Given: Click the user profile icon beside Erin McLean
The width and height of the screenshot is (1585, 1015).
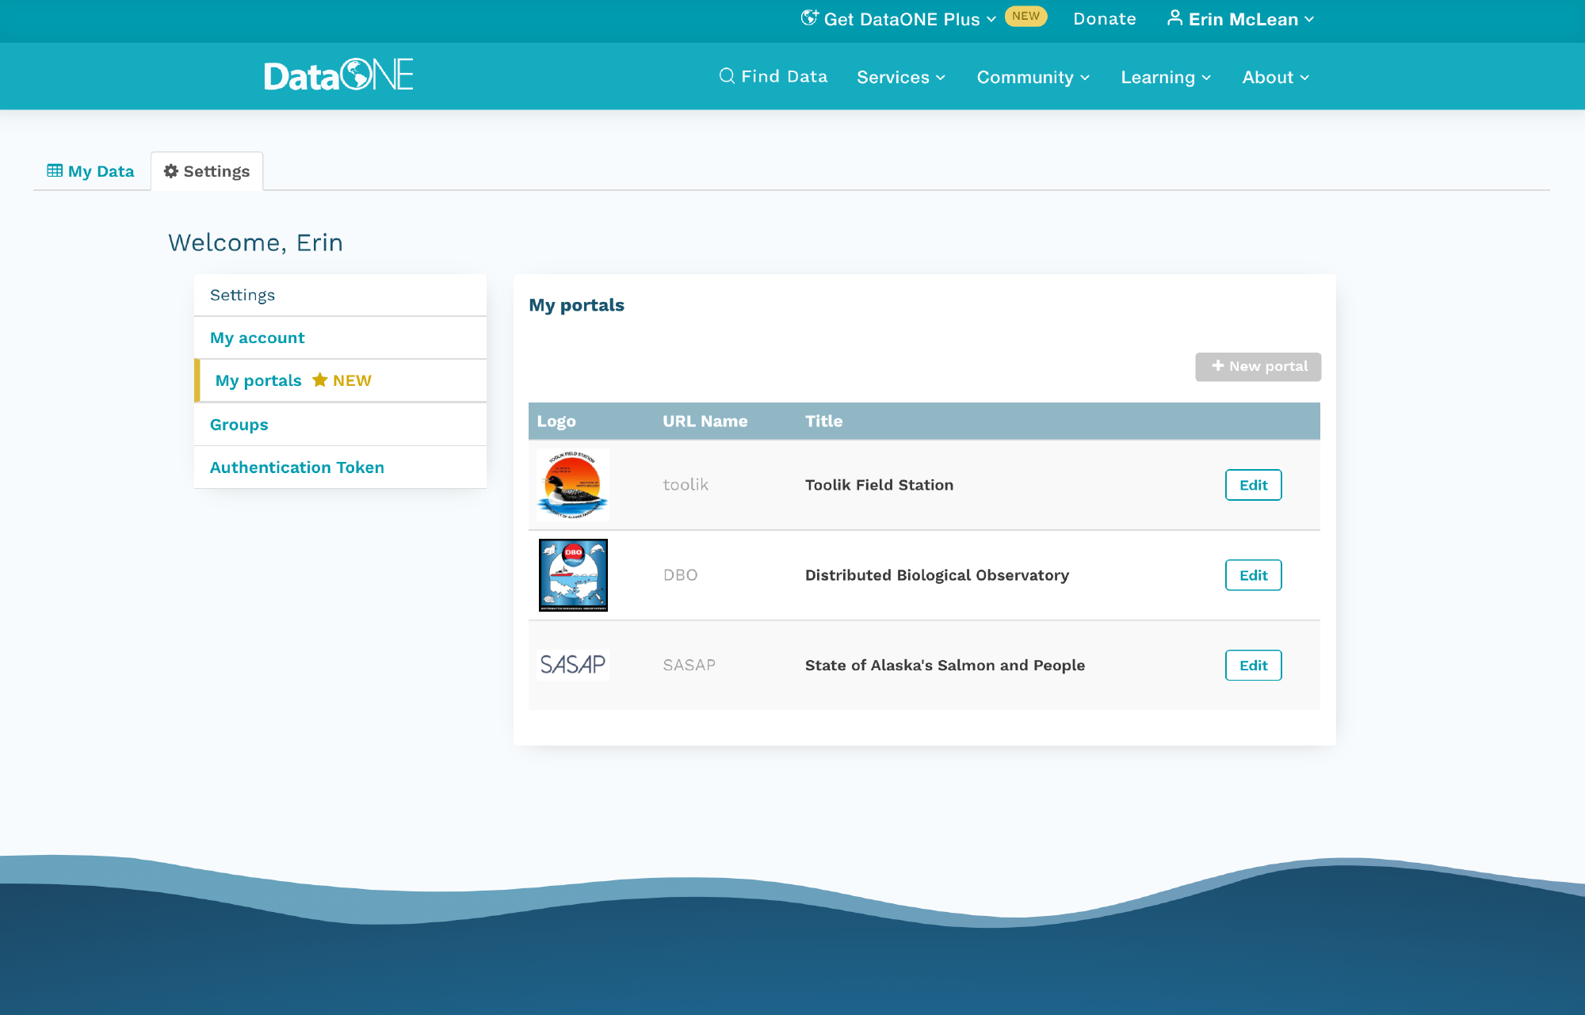Looking at the screenshot, I should click(1174, 18).
